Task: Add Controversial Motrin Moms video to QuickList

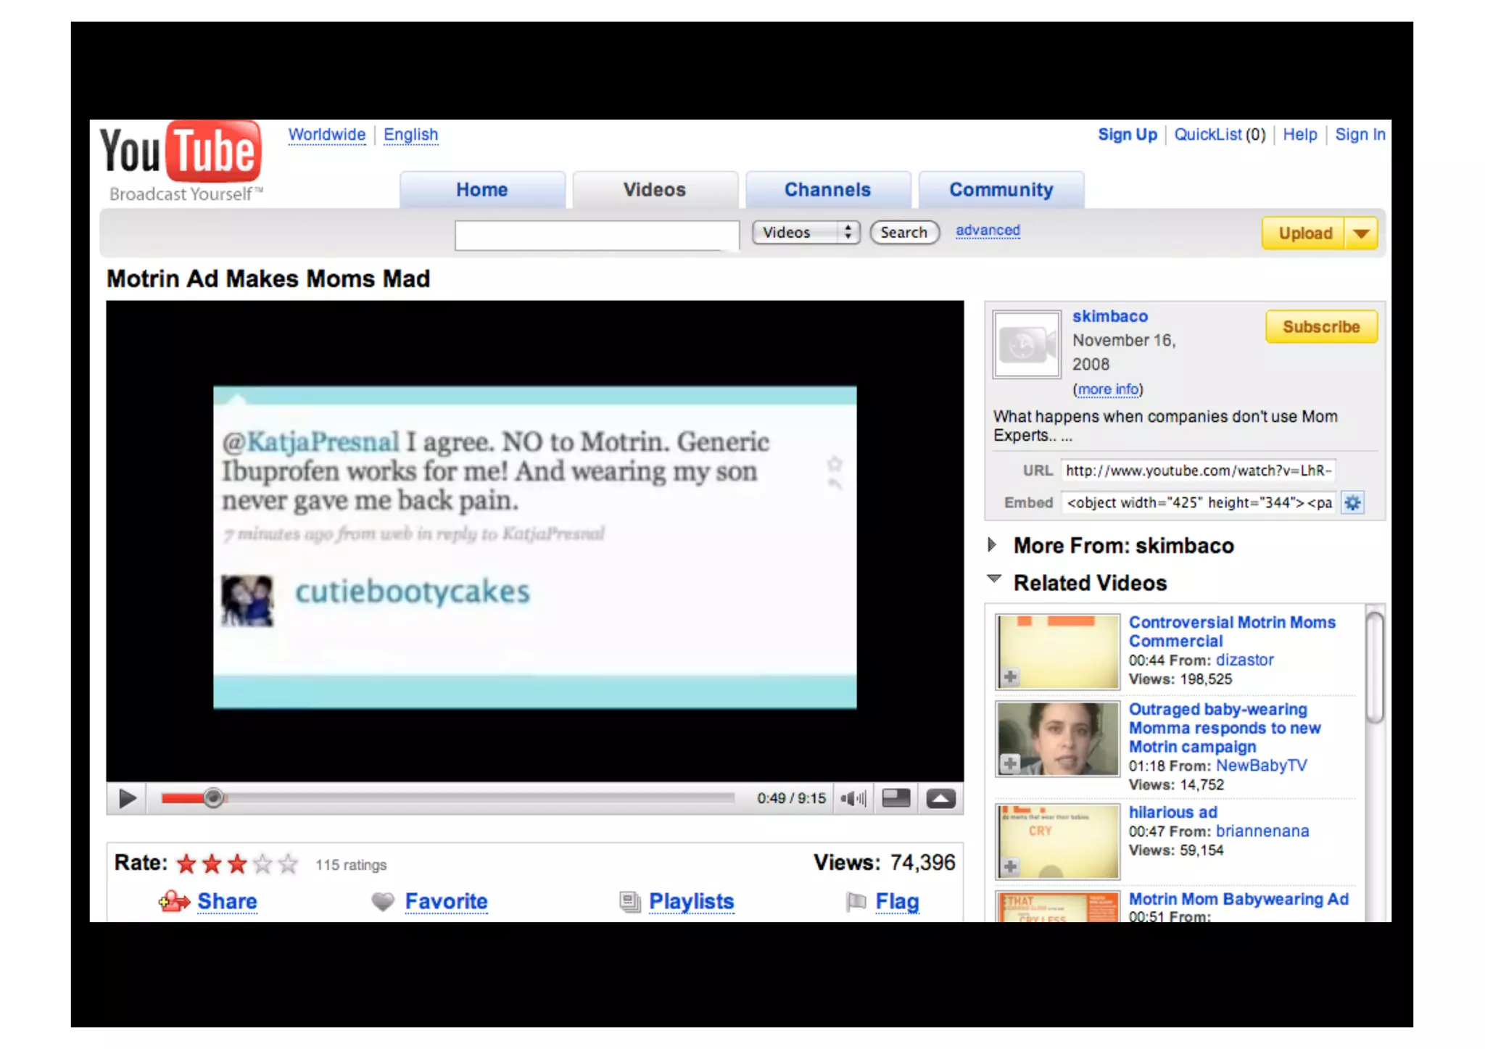Action: [1010, 676]
